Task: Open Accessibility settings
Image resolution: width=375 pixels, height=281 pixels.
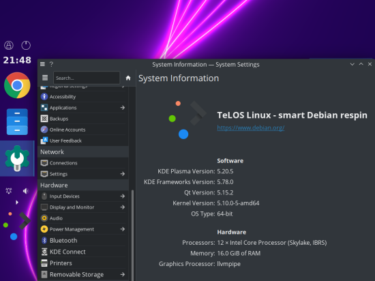Action: point(83,97)
